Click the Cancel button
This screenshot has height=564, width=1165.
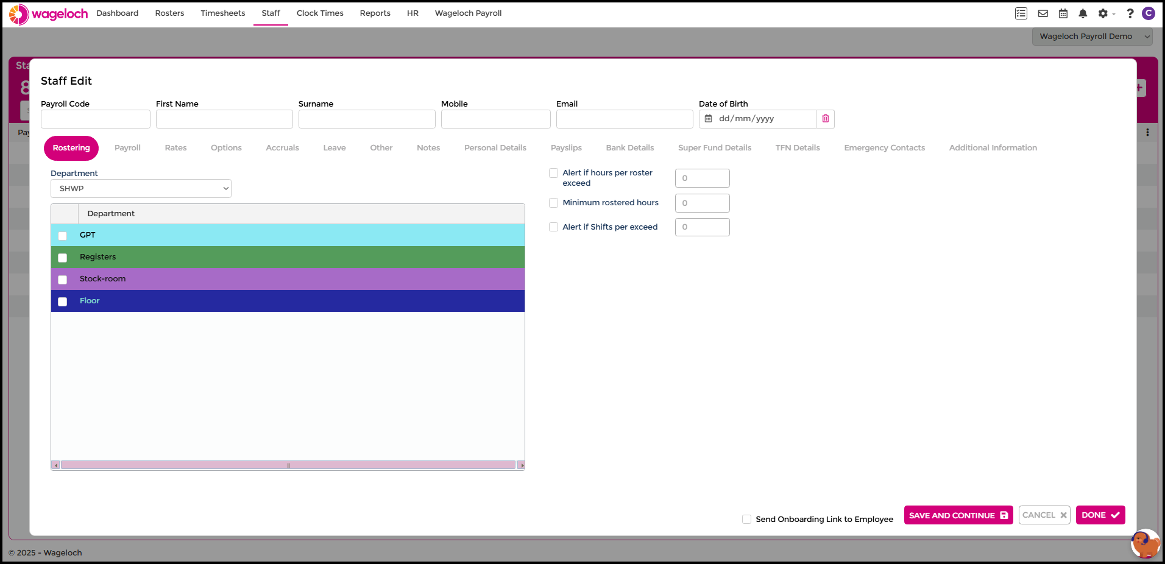[x=1044, y=515]
